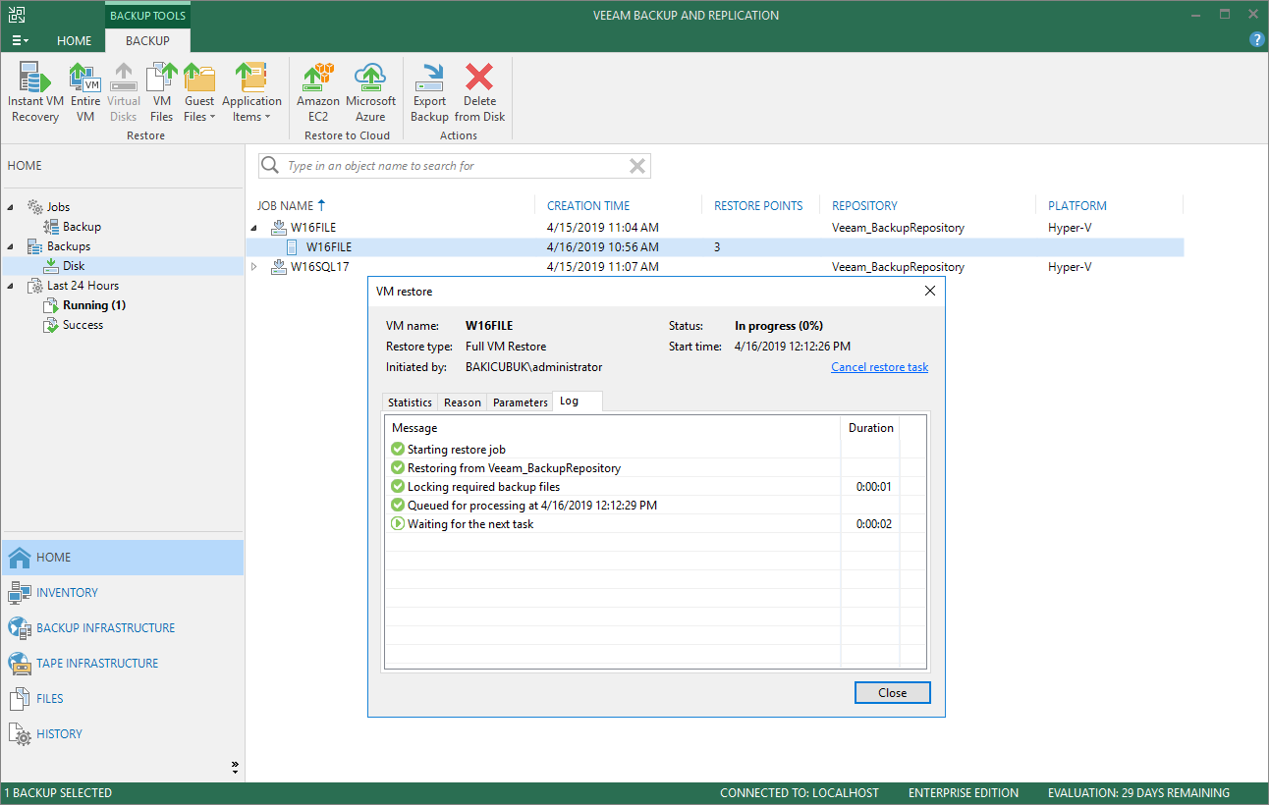
Task: Select the W16SQL17 job row
Action: click(715, 267)
